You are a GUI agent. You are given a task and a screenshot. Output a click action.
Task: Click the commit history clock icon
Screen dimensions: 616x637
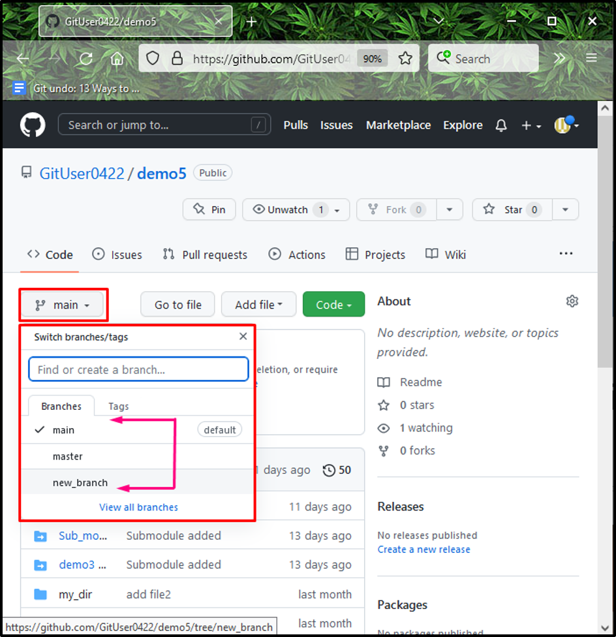pyautogui.click(x=328, y=469)
